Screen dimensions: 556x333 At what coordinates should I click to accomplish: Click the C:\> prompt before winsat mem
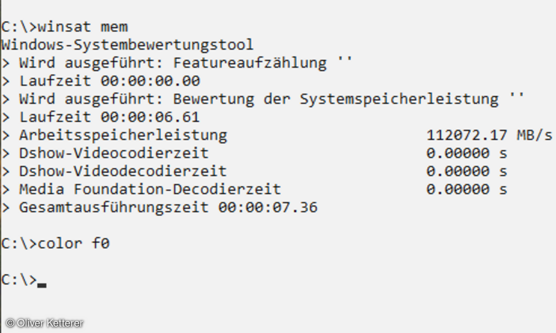[x=19, y=26]
